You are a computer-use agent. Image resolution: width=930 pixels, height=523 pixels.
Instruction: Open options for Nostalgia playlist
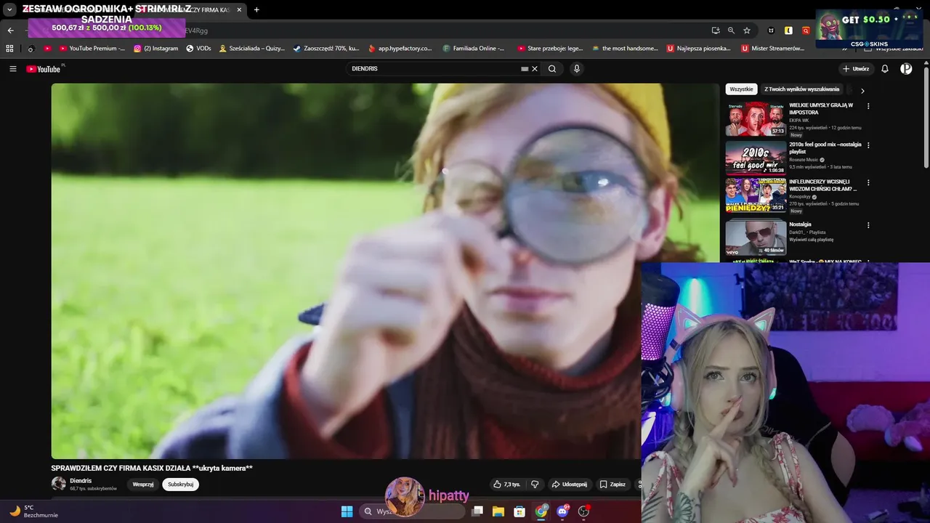tap(868, 225)
